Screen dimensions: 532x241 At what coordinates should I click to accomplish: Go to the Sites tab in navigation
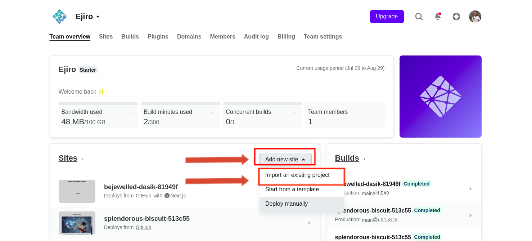coord(106,37)
